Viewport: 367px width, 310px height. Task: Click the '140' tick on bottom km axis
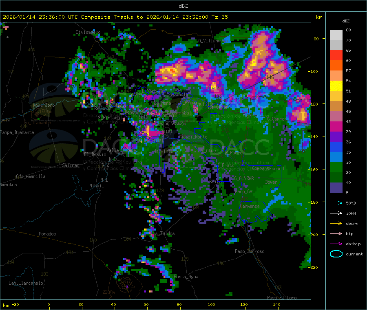276,304
